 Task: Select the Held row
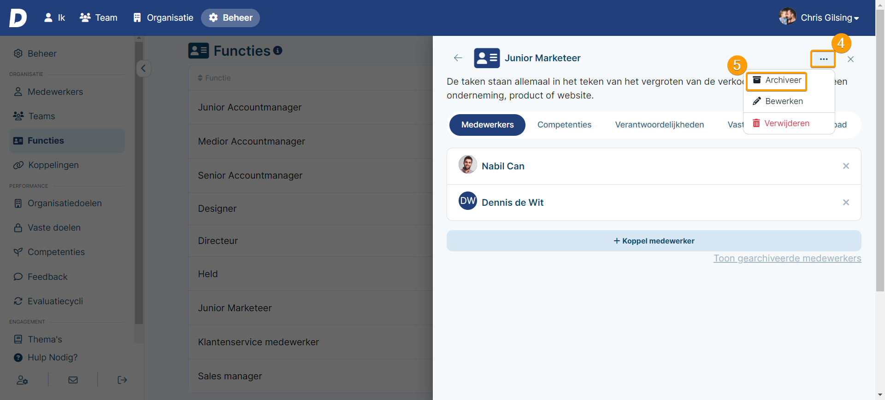pos(310,274)
